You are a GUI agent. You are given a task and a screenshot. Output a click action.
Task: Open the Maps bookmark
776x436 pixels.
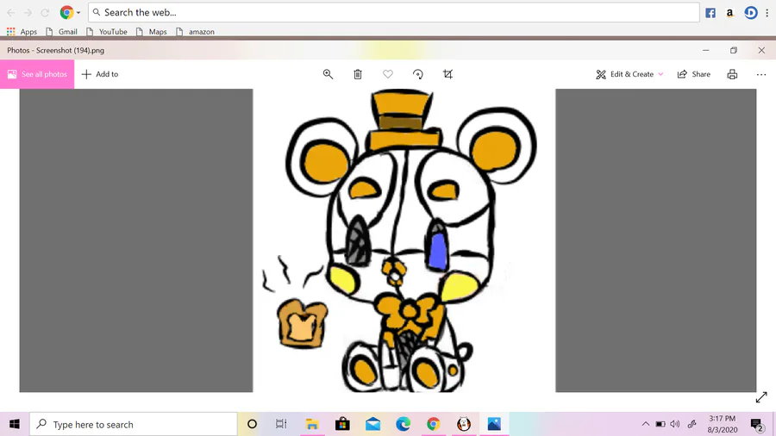152,32
